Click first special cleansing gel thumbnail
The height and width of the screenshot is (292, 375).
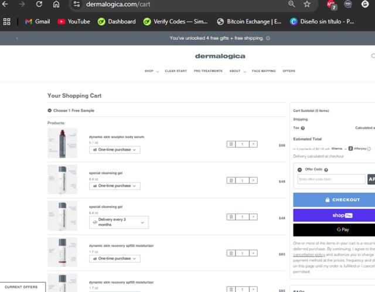63,179
